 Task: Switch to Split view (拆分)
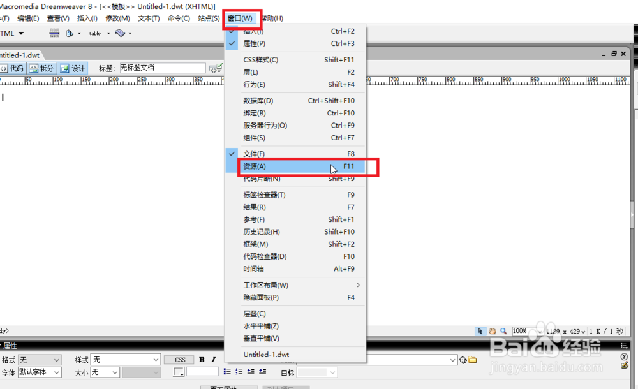coord(42,68)
